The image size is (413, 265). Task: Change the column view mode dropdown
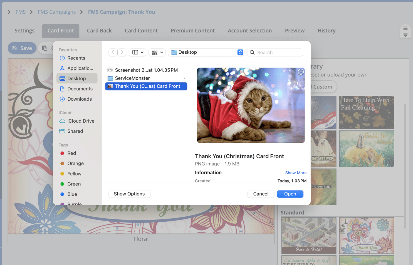(137, 52)
